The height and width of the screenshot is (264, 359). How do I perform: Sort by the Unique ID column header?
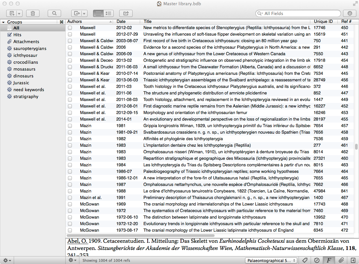[x=324, y=22]
